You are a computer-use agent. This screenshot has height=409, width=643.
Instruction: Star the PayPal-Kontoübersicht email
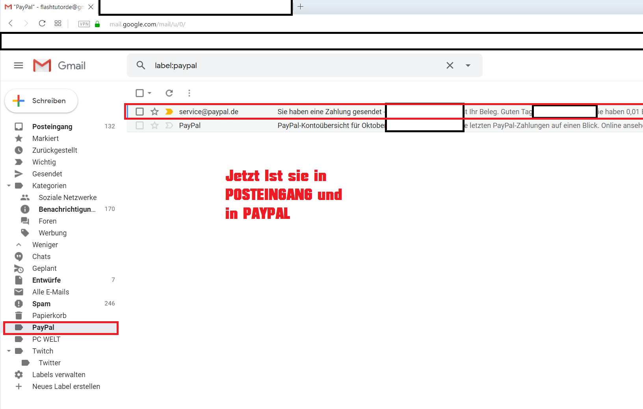[154, 125]
